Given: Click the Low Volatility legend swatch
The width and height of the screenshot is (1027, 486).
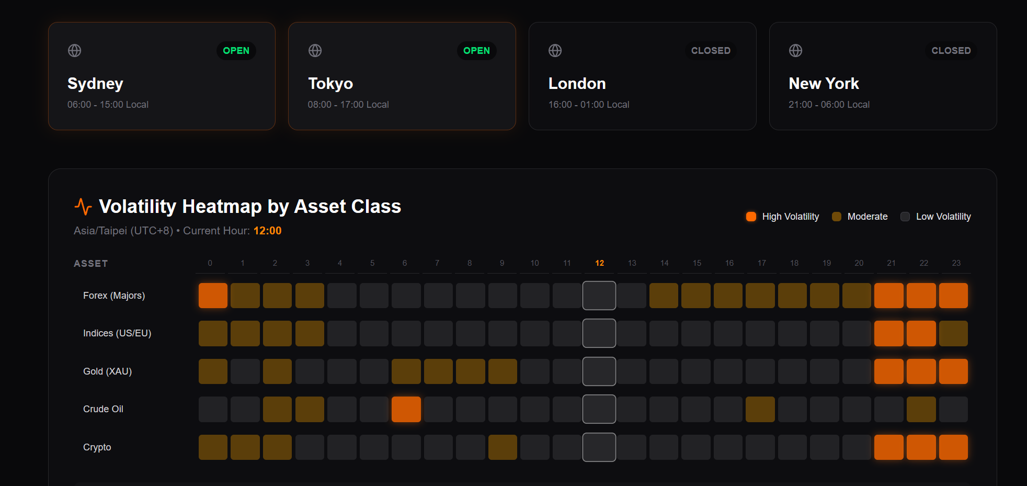Looking at the screenshot, I should 905,217.
